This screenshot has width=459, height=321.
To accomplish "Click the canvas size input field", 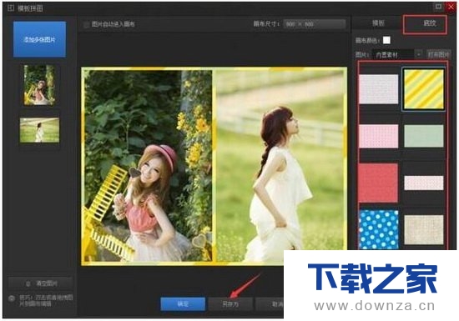I will (x=315, y=24).
